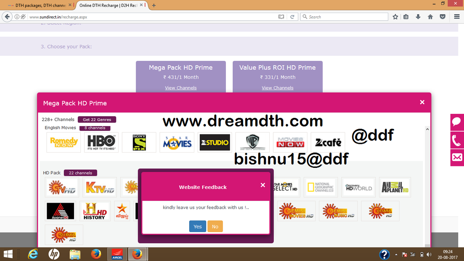Open the Windows Start menu
Screen dimensions: 464x261
coord(8,254)
